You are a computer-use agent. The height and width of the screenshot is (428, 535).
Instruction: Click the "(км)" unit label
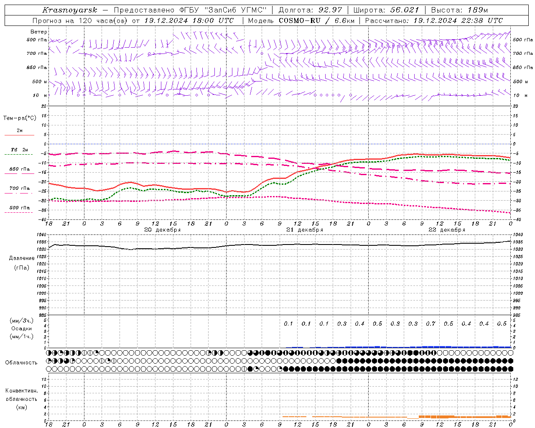(22, 407)
